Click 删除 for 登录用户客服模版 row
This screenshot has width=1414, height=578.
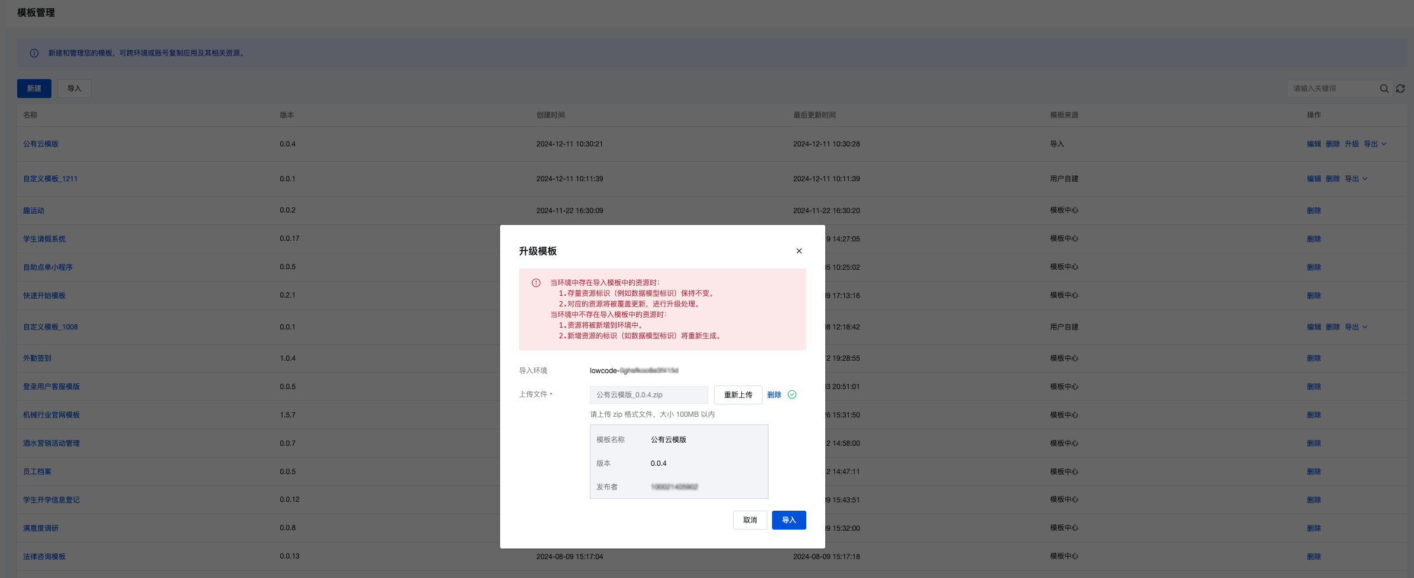coord(1314,387)
